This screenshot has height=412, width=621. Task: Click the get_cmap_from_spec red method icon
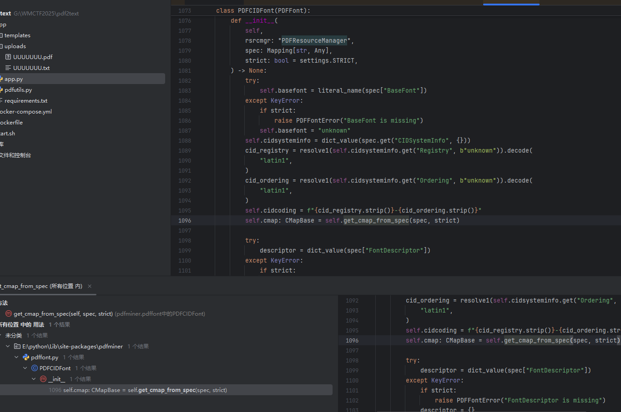point(8,313)
